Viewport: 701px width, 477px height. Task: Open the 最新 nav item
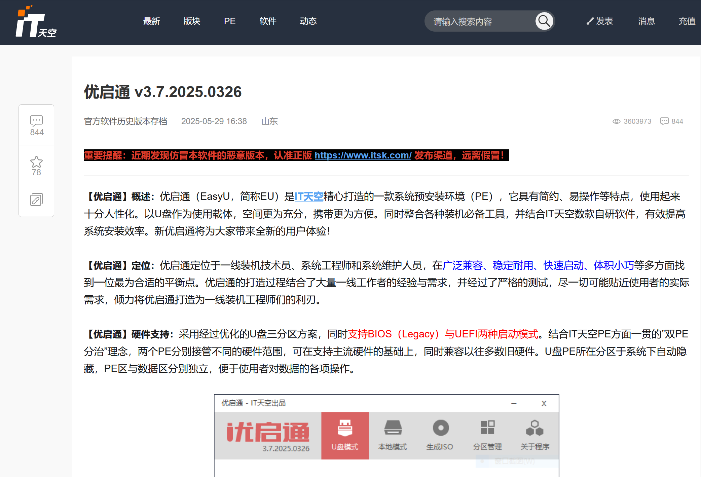tap(151, 21)
